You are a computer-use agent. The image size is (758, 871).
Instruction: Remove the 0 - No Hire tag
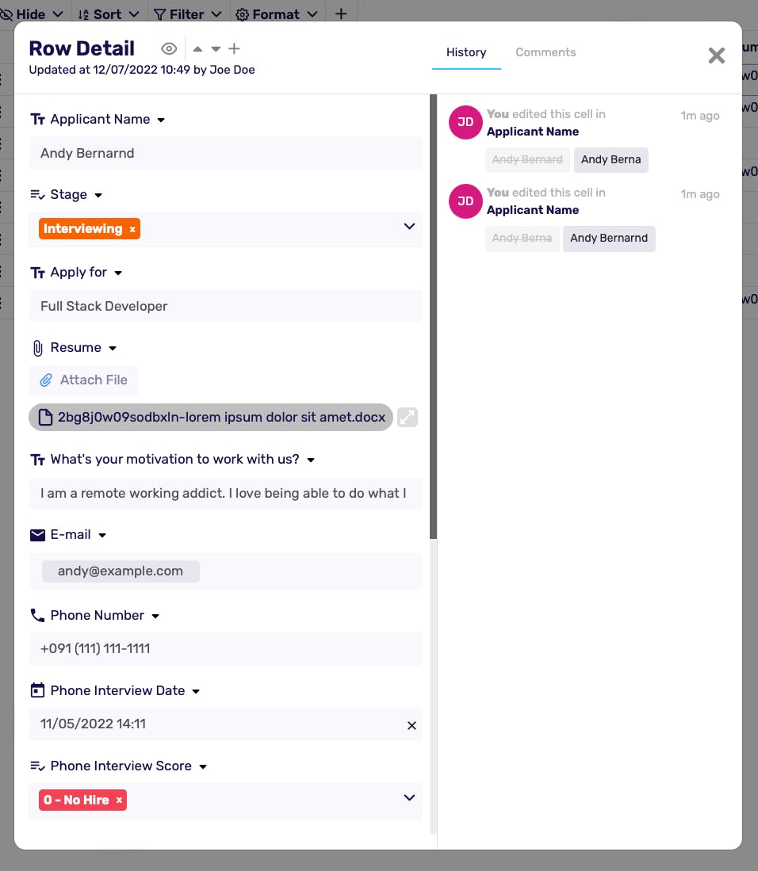(x=119, y=800)
